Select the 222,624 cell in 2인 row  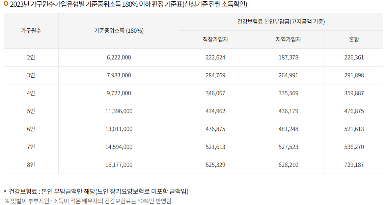pyautogui.click(x=216, y=57)
